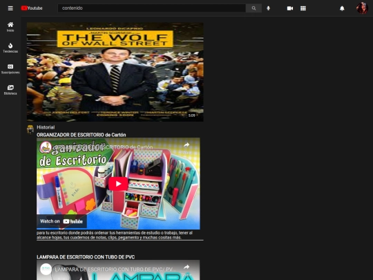The image size is (373, 280).
Task: Play the Organizador de Escritorio video
Action: point(118,184)
